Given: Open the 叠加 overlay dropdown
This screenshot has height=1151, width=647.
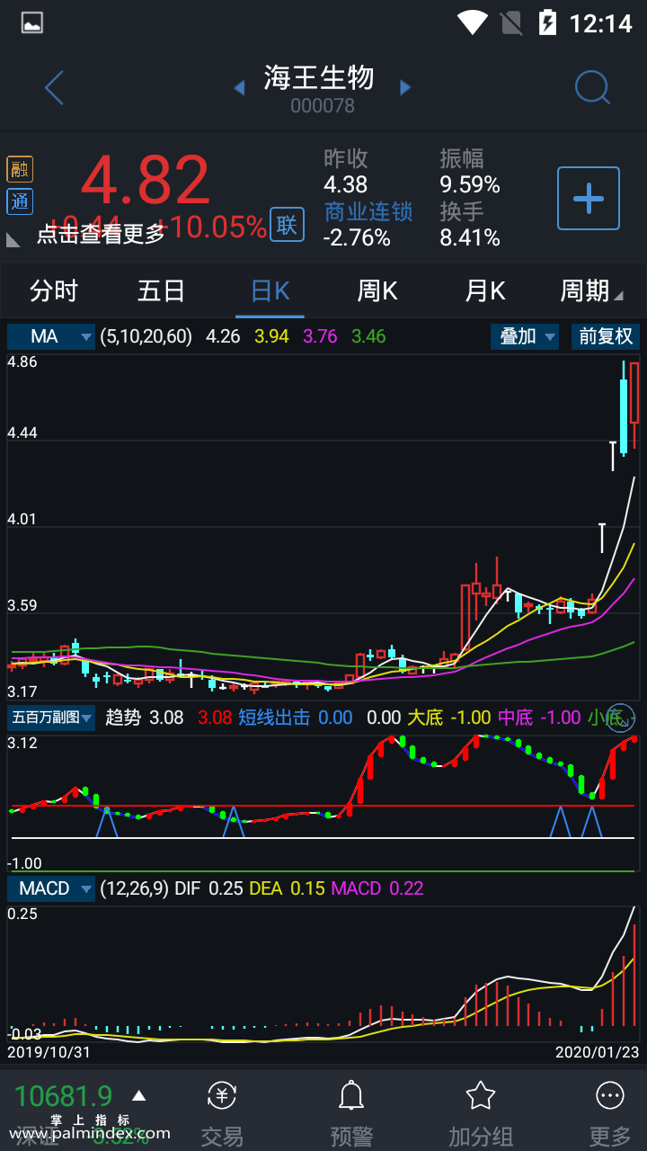Looking at the screenshot, I should coord(525,336).
